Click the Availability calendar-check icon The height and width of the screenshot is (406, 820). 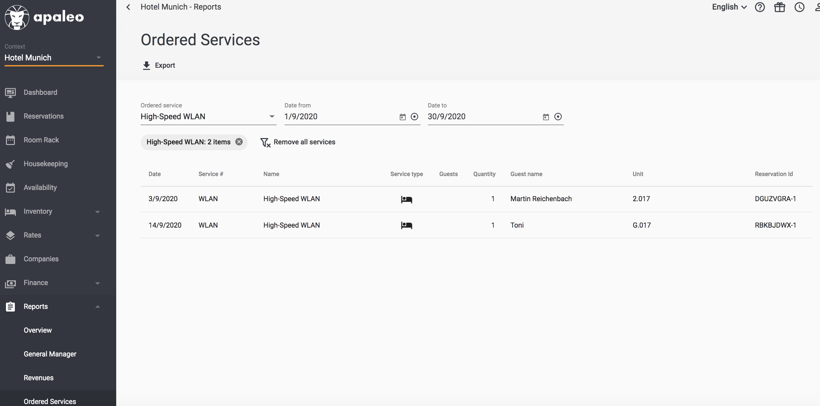(x=10, y=188)
